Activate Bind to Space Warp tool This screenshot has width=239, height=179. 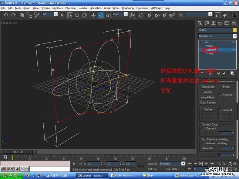point(37,15)
